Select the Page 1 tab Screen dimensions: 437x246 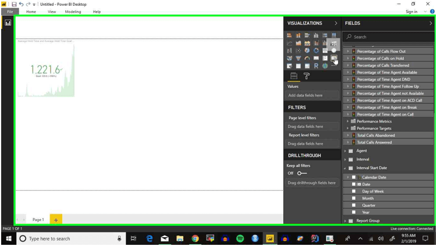tap(38, 219)
